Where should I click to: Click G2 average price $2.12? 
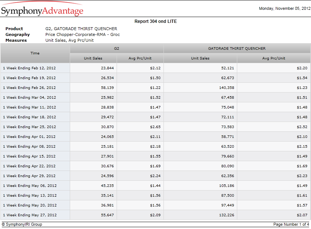(155, 68)
